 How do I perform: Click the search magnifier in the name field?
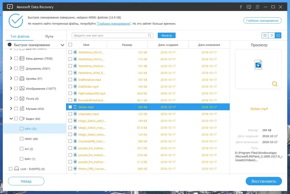pyautogui.click(x=149, y=35)
